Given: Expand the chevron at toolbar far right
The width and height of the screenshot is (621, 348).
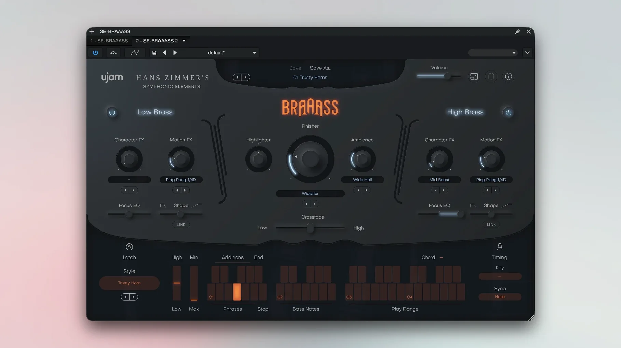Looking at the screenshot, I should [x=527, y=53].
